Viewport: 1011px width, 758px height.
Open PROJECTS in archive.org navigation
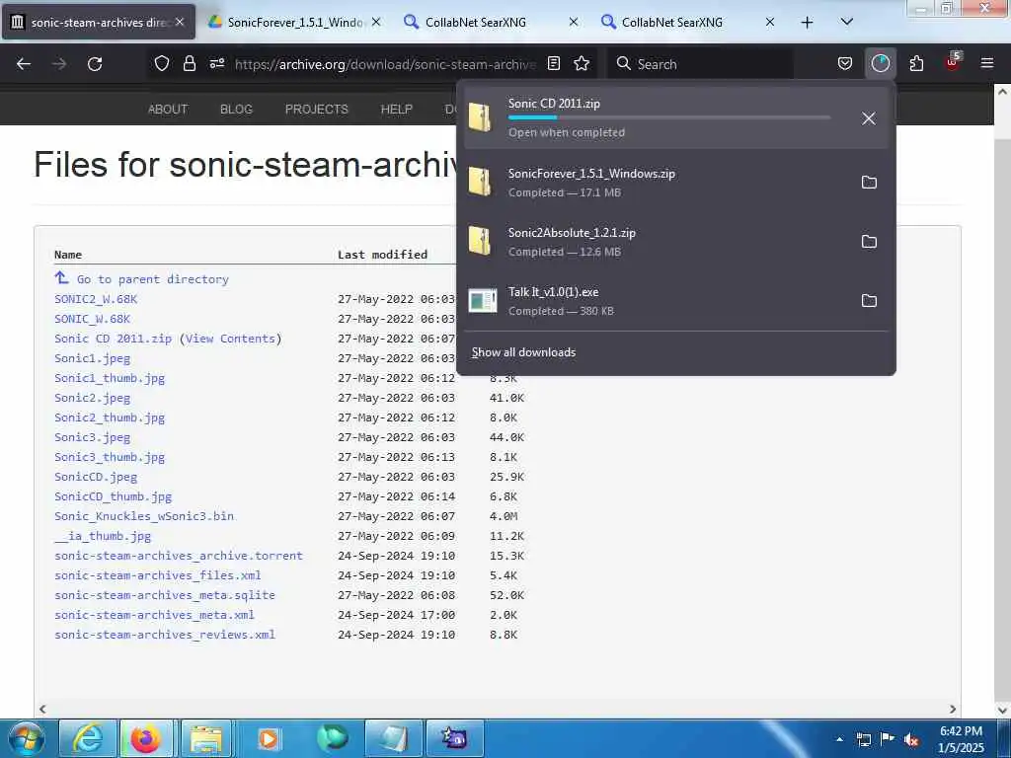coord(317,109)
